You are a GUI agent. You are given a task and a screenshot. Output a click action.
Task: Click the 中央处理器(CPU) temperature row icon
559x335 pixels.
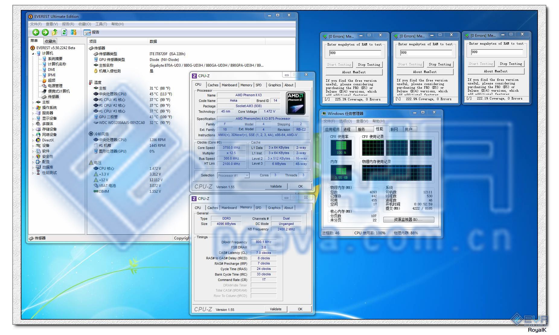[96, 94]
